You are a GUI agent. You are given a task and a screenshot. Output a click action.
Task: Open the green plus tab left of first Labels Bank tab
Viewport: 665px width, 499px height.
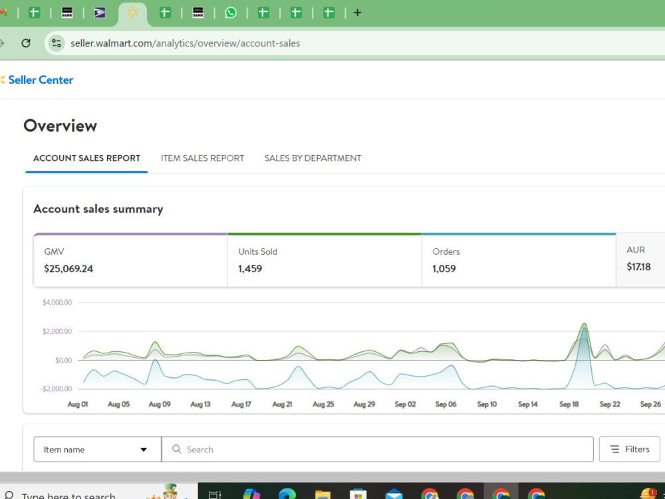coord(35,13)
